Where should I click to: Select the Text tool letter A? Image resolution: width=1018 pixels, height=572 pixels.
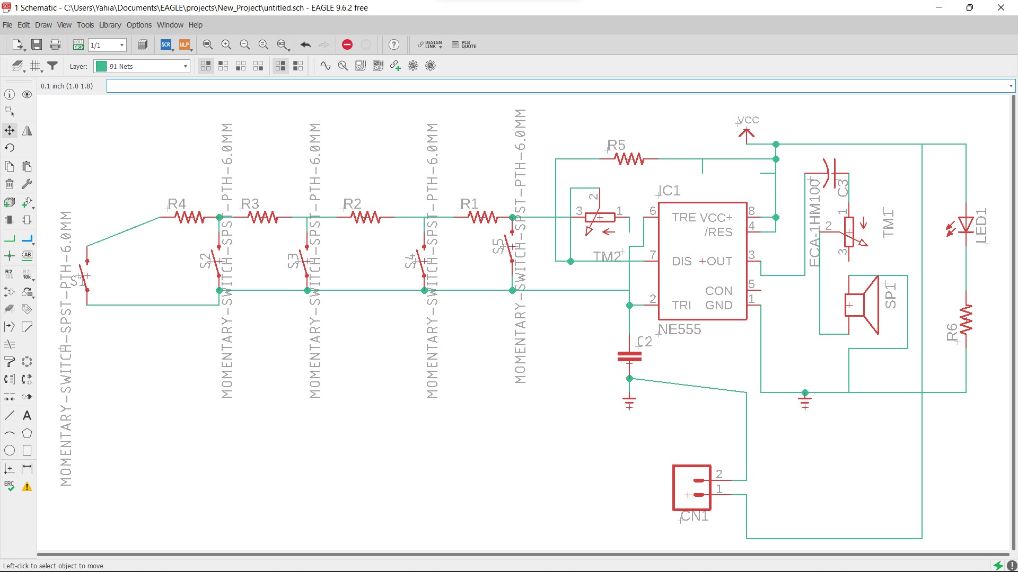point(27,416)
